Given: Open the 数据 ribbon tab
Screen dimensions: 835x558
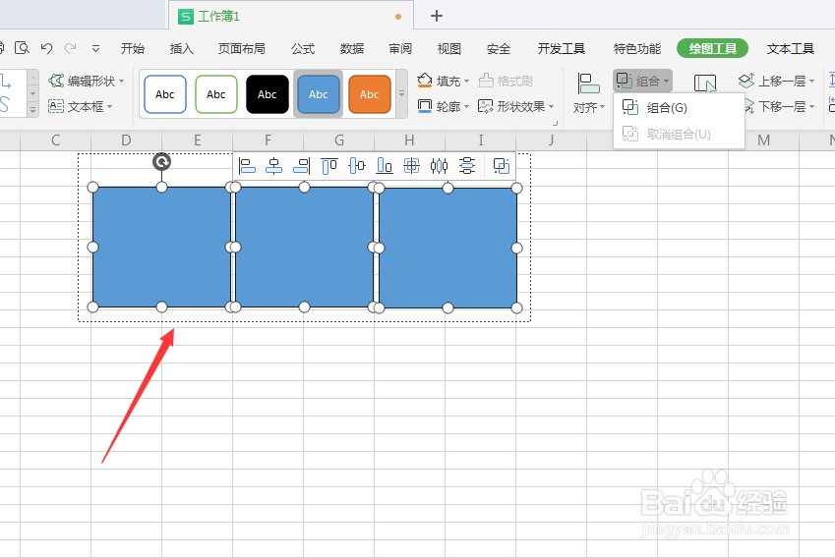Looking at the screenshot, I should [351, 48].
